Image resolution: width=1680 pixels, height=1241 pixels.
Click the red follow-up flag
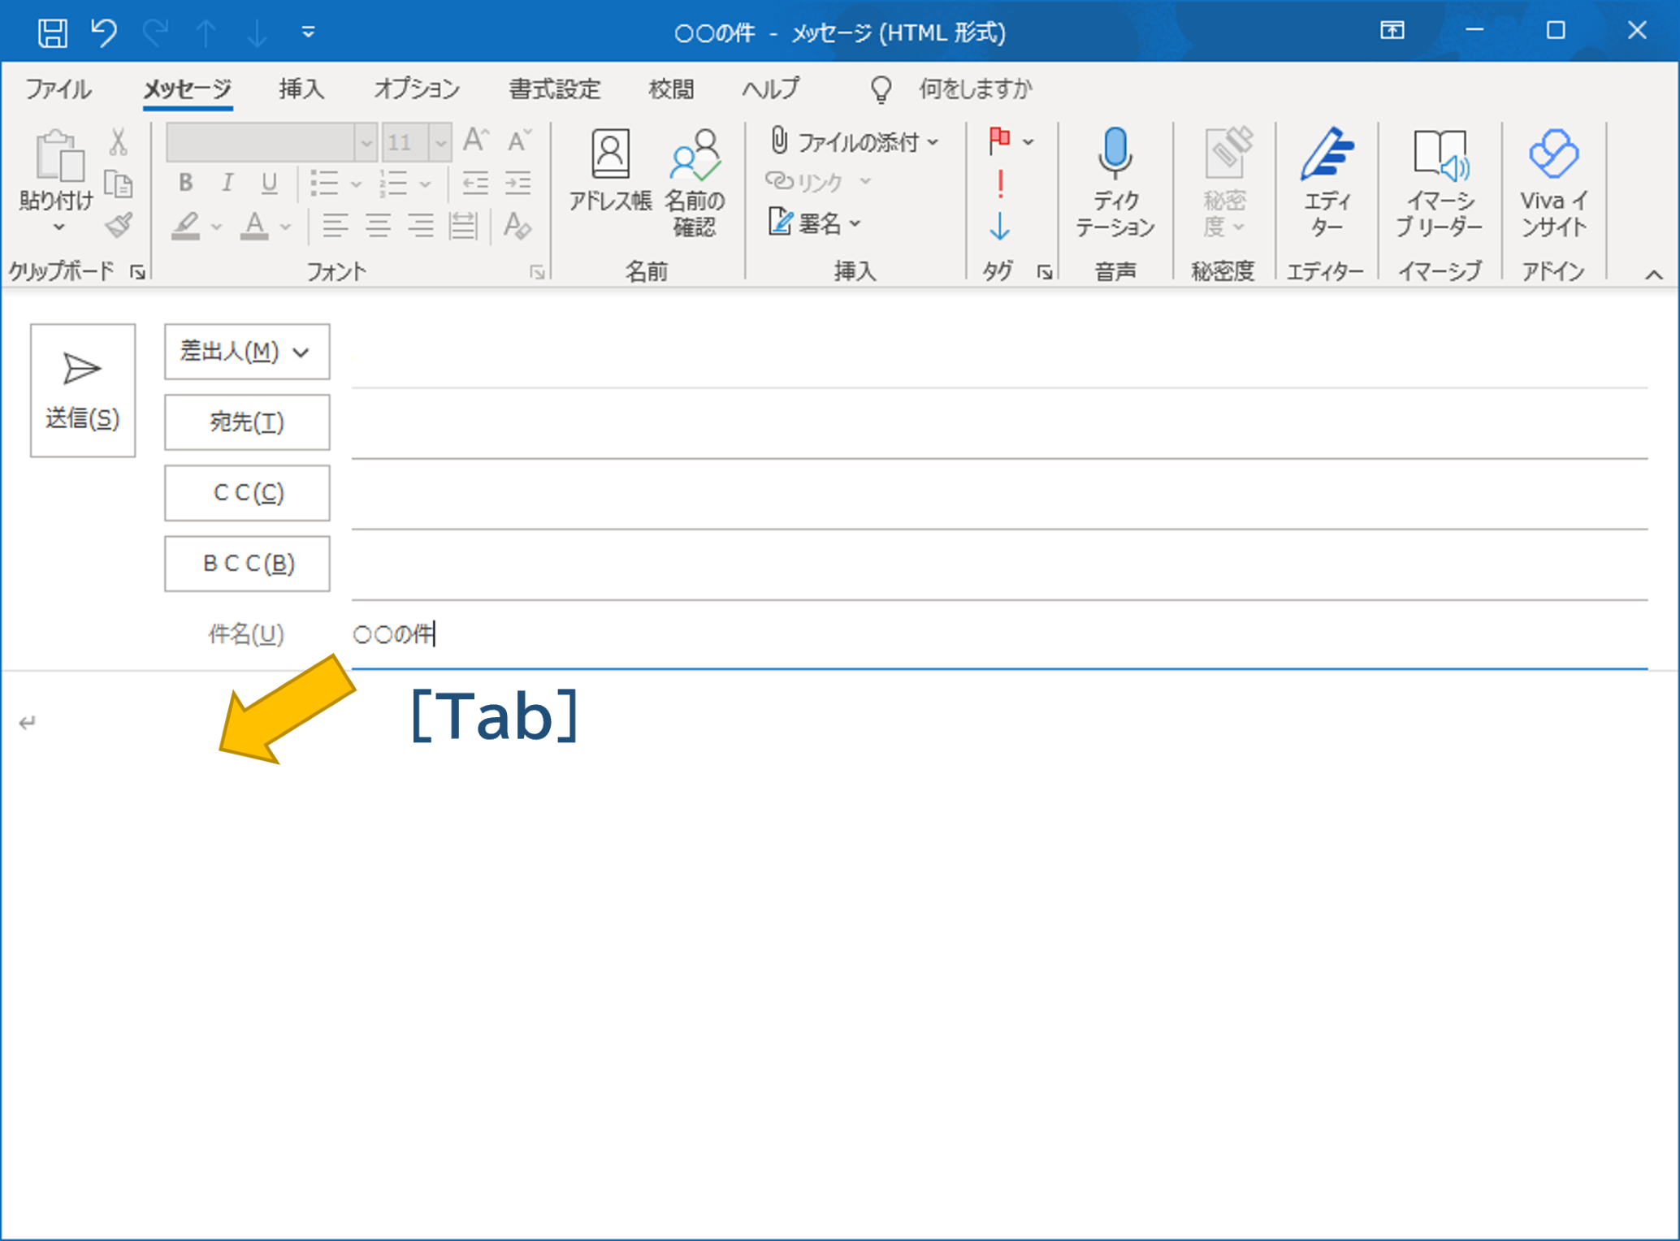click(x=1000, y=141)
